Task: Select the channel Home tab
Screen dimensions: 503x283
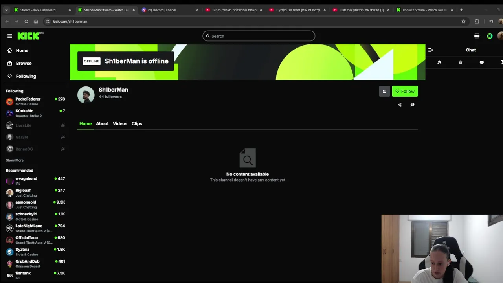Action: pyautogui.click(x=85, y=123)
